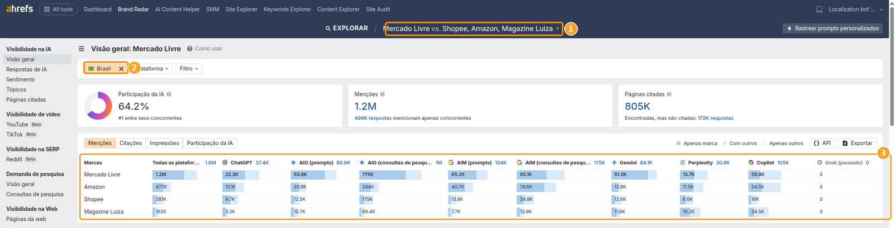Click Shopee 281K all-platforms bar

pos(184,199)
